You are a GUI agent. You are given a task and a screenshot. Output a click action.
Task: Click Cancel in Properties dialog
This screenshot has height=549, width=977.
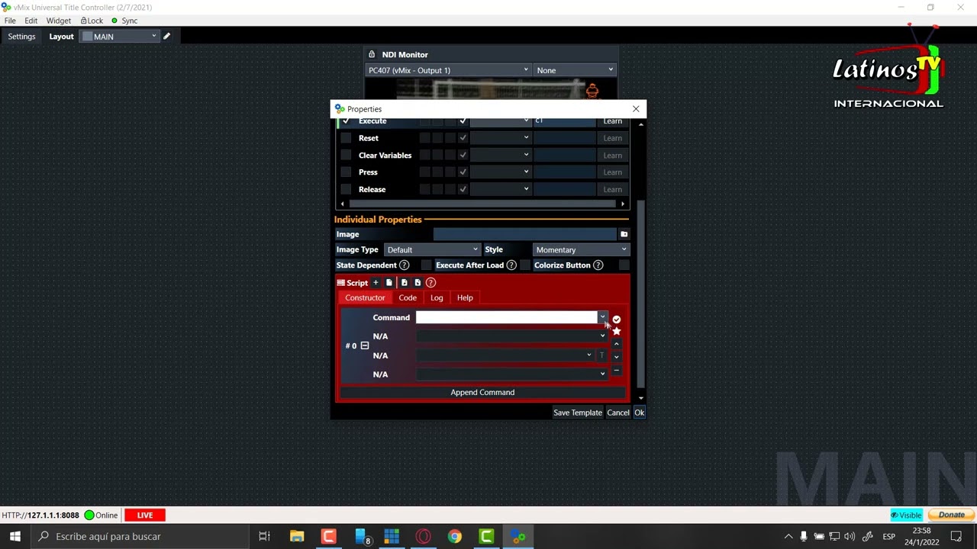(x=618, y=413)
